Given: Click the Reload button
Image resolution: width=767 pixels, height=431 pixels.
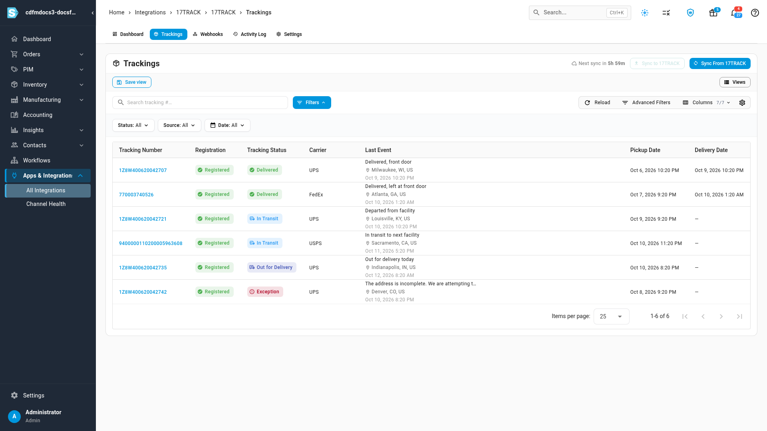Looking at the screenshot, I should point(598,103).
